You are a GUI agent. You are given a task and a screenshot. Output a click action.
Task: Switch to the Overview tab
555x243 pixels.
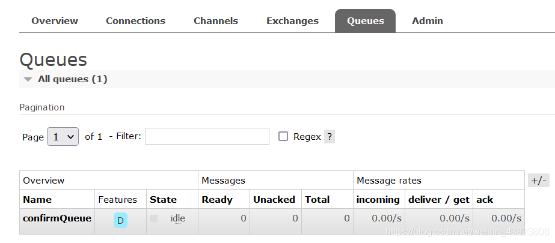pyautogui.click(x=55, y=21)
